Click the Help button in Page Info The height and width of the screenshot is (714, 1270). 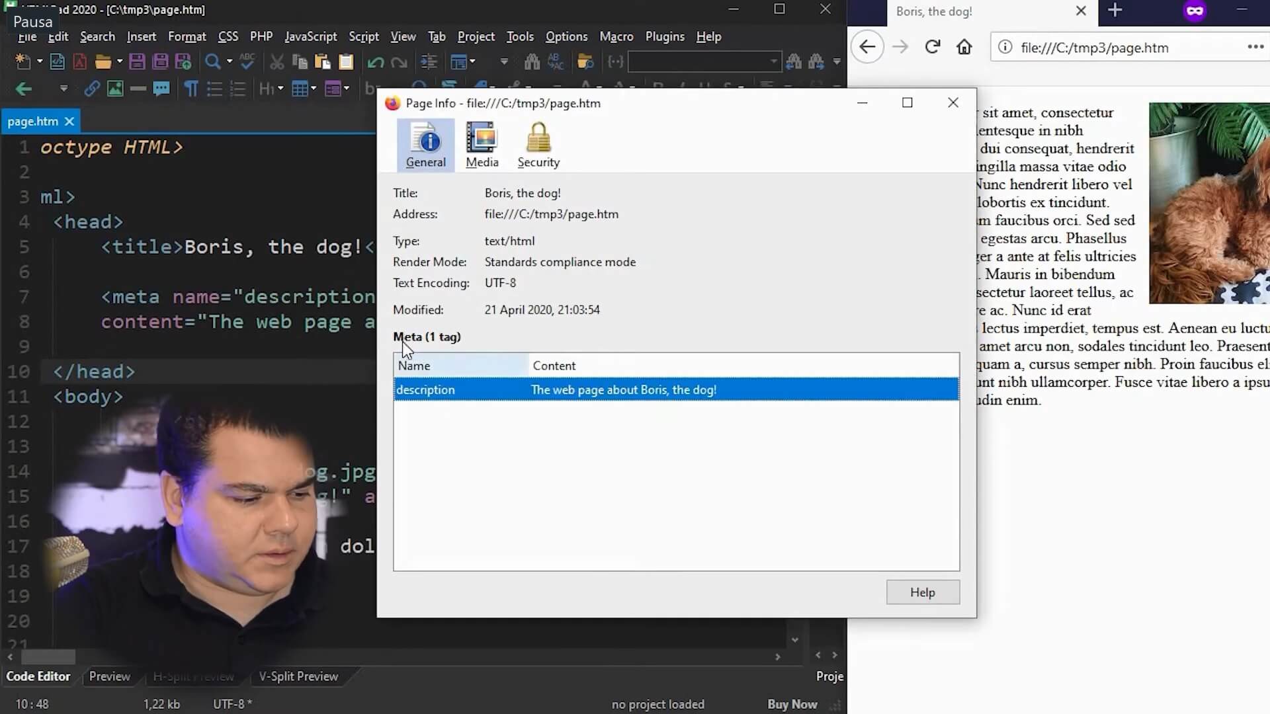click(x=922, y=592)
